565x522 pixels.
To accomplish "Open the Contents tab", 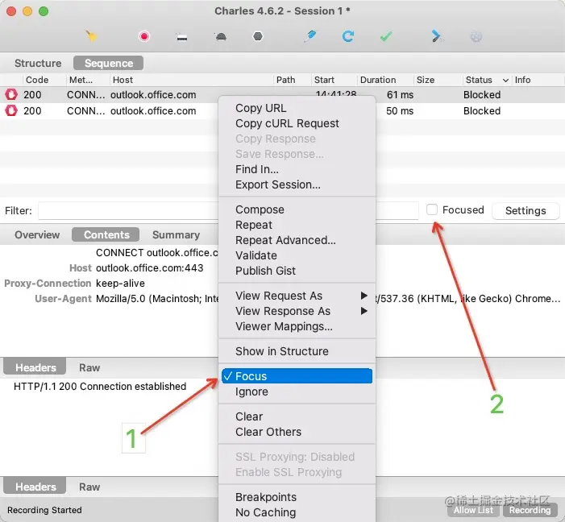I will (106, 235).
